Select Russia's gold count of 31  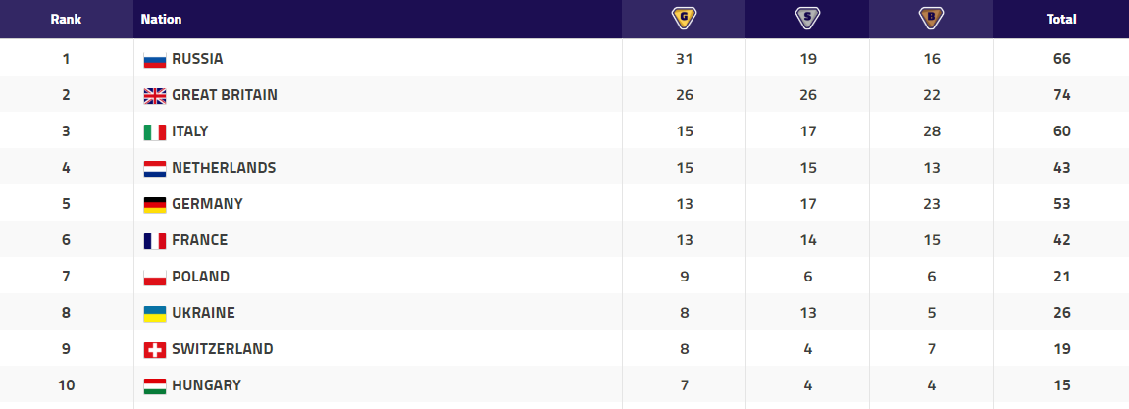[x=684, y=59]
